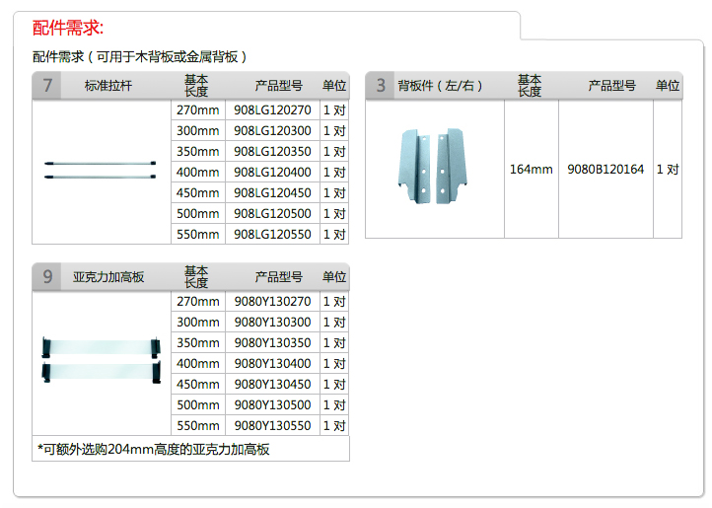Screen dimensions: 712x508
Task: Select product model 9080Y130300
Action: (x=272, y=323)
